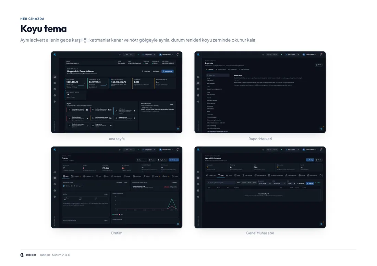Open Tüm şubeler dropdown in Rapor Merkezi screenshot

(x=292, y=55)
